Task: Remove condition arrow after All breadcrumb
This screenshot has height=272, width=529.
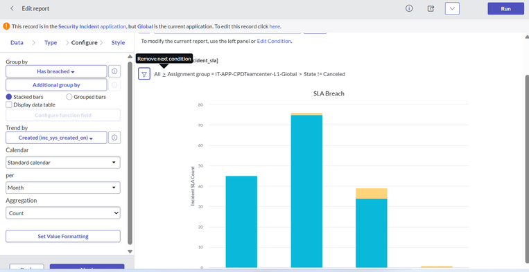Action: tap(164, 74)
